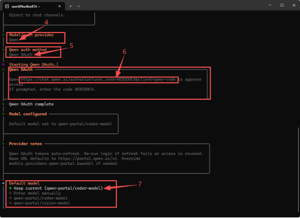Click the 'Default model' prompt heading

24,183
